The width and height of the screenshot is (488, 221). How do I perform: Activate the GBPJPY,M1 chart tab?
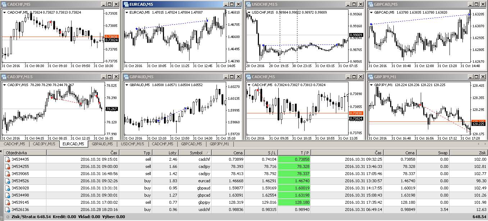219,144
